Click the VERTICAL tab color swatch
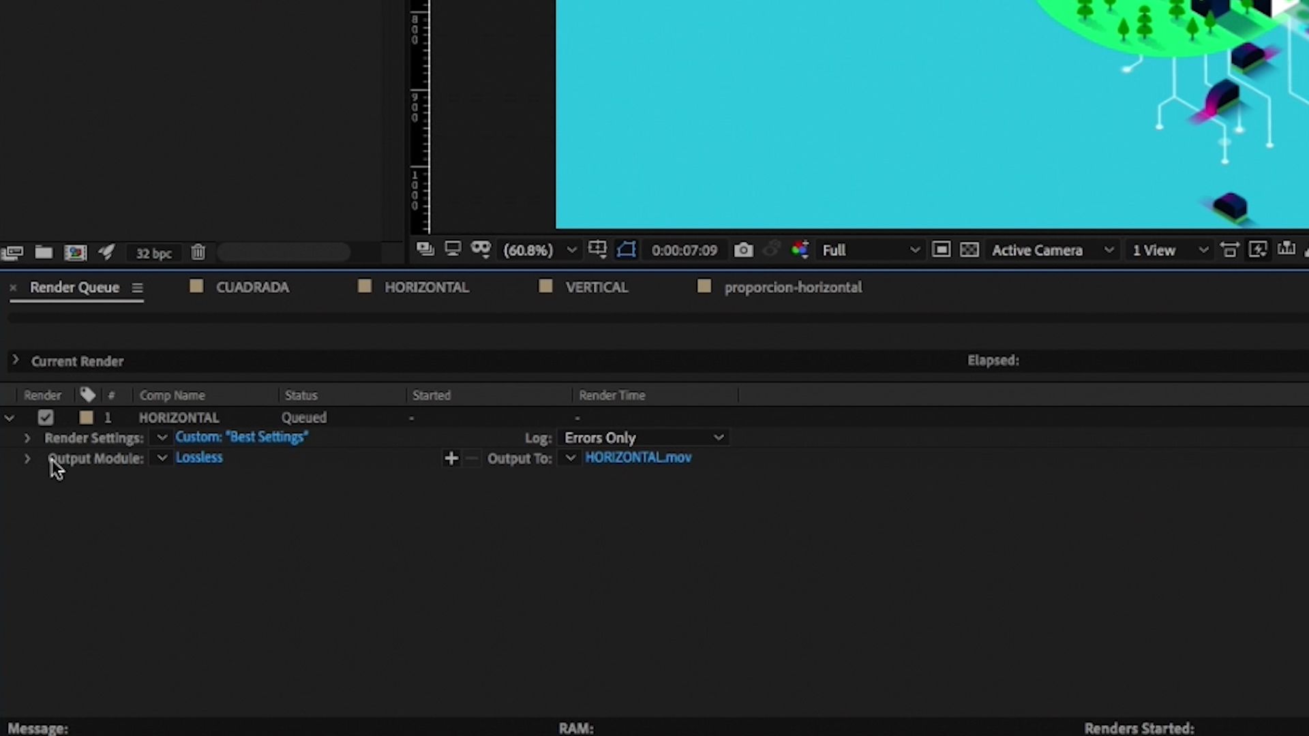Screen dimensions: 1309x736 545,286
